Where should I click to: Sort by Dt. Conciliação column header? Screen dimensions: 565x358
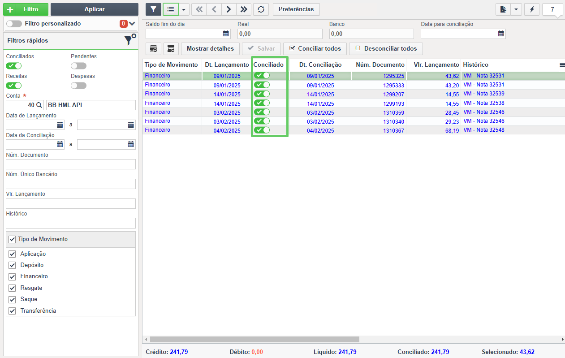[x=320, y=65]
